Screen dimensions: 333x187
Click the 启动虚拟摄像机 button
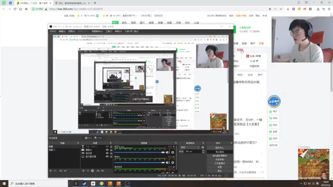point(220,155)
